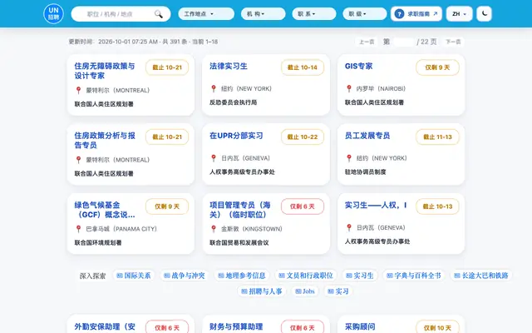This screenshot has width=532, height=333.
Task: Click 截止 10-22 deadline badge
Action: [303, 137]
